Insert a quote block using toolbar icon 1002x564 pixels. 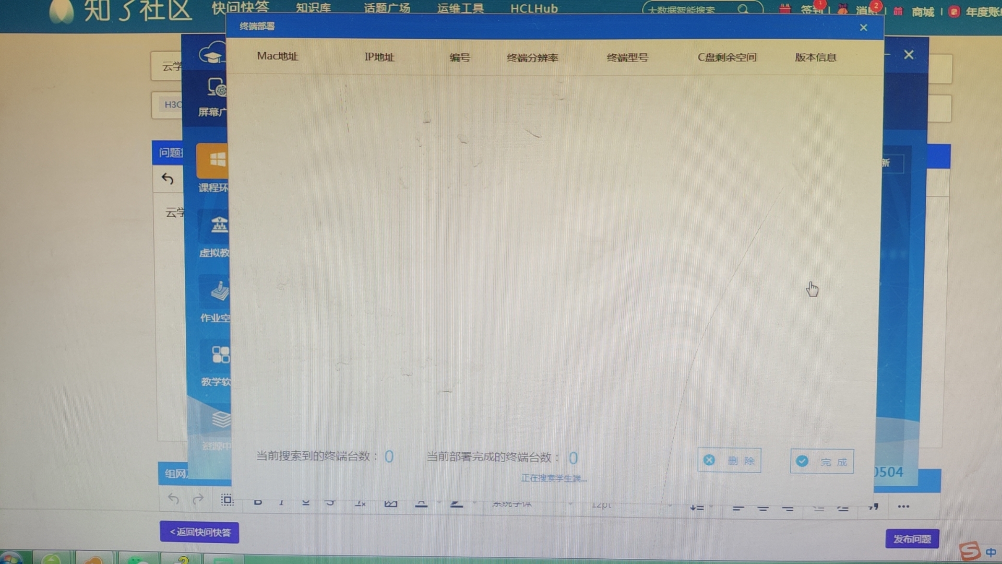(873, 507)
